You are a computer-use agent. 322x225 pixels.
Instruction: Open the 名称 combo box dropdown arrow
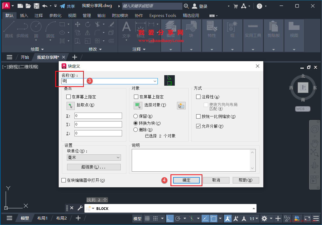155,81
